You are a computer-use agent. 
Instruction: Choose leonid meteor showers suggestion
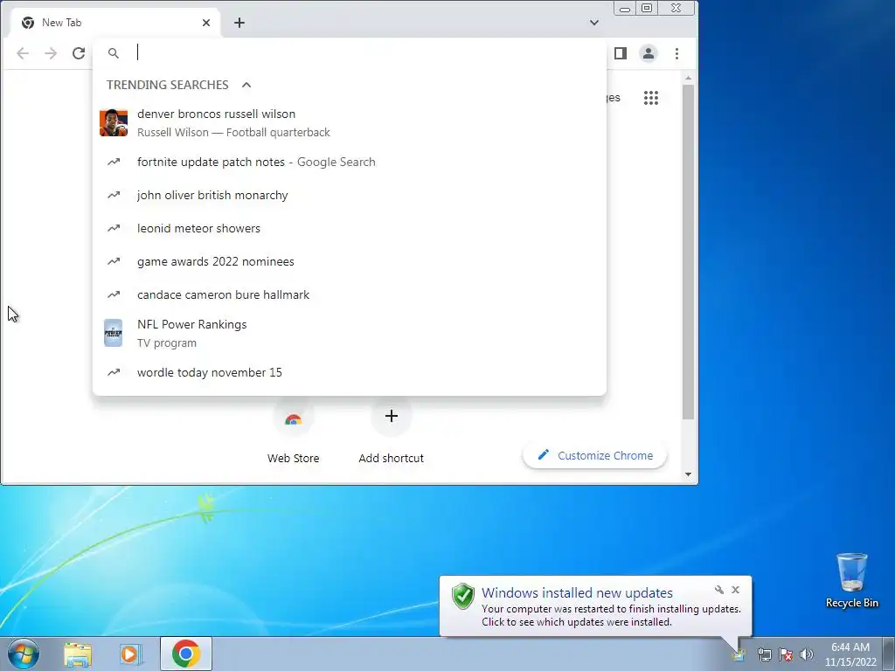(350, 228)
